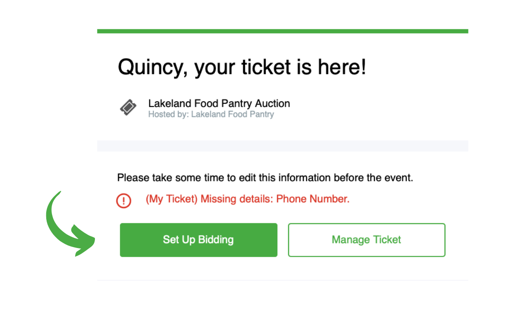Image resolution: width=516 pixels, height=309 pixels.
Task: Click the red 'Missing details: Phone Number' message
Action: coord(248,199)
